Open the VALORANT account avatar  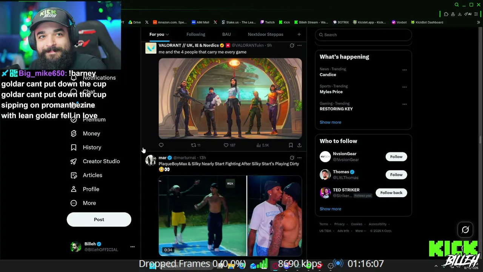click(x=151, y=48)
